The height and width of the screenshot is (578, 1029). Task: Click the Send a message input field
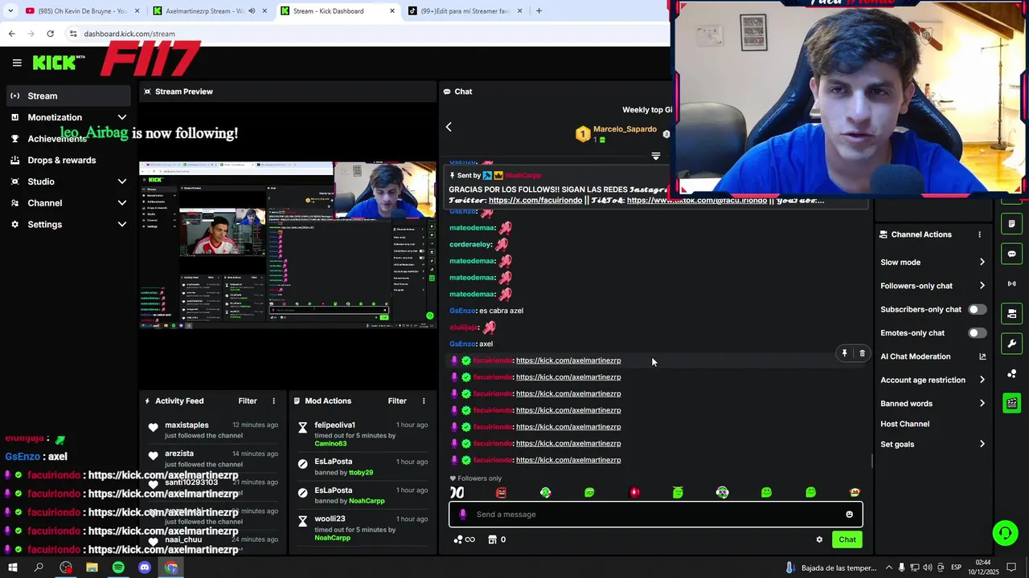click(x=655, y=515)
